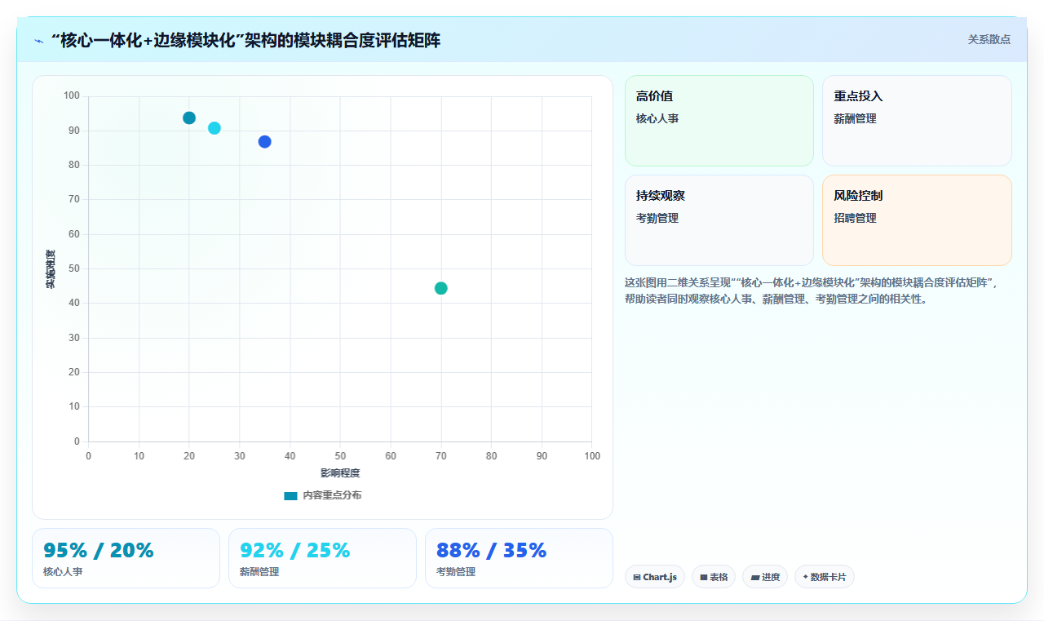Click 招聘管理 text in 风险控制 card
Image resolution: width=1044 pixels, height=621 pixels.
pos(855,218)
